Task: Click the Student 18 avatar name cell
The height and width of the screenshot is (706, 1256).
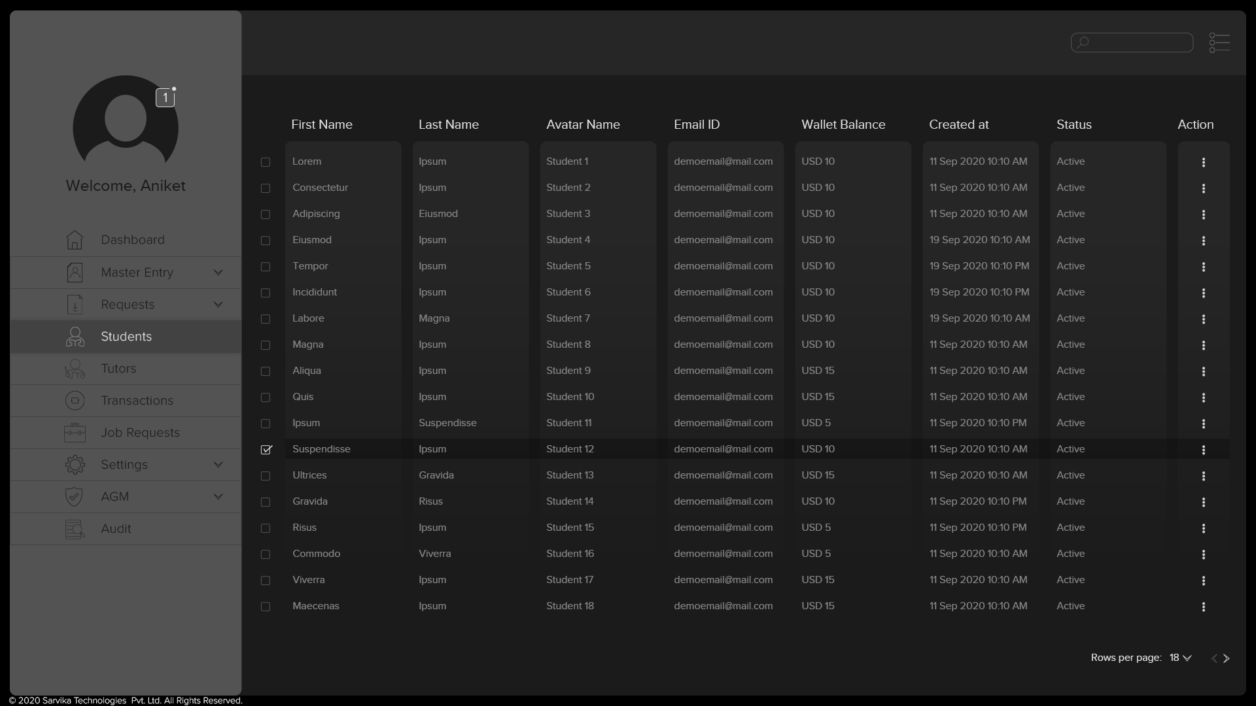Action: point(570,606)
